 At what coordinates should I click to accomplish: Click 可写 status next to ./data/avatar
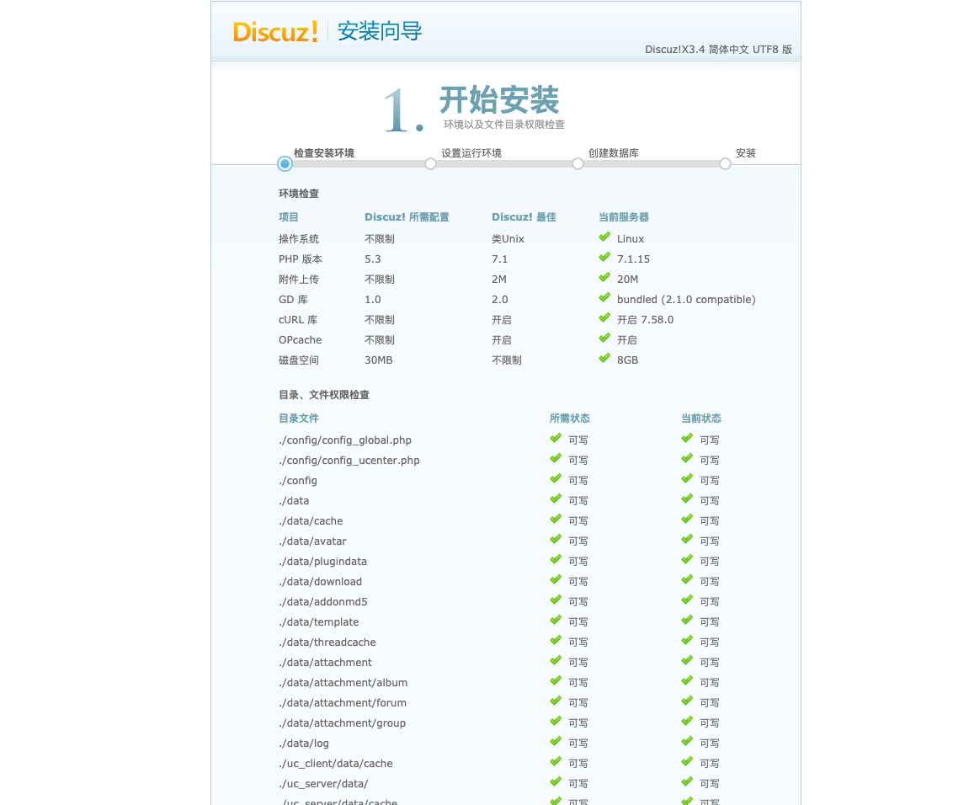(578, 541)
